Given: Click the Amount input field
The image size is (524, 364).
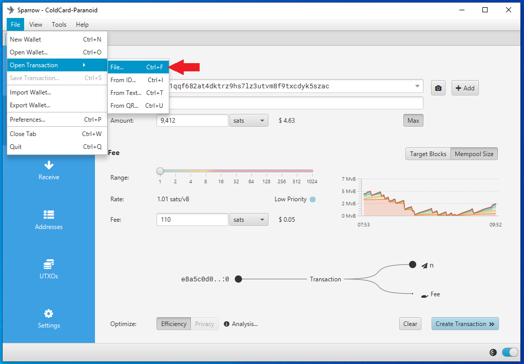Looking at the screenshot, I should click(192, 121).
